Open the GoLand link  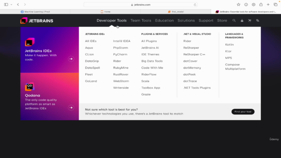[x=91, y=81]
